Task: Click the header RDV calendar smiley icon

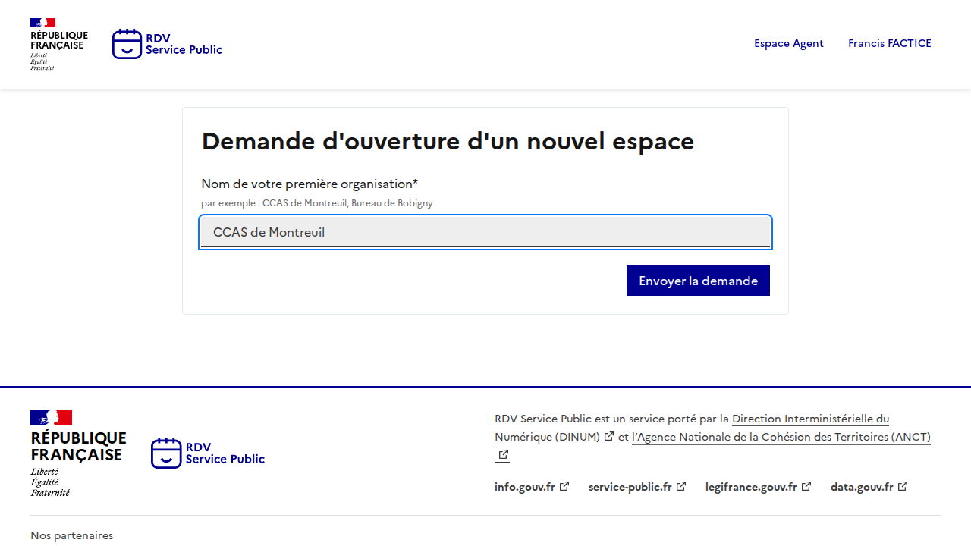Action: [127, 44]
